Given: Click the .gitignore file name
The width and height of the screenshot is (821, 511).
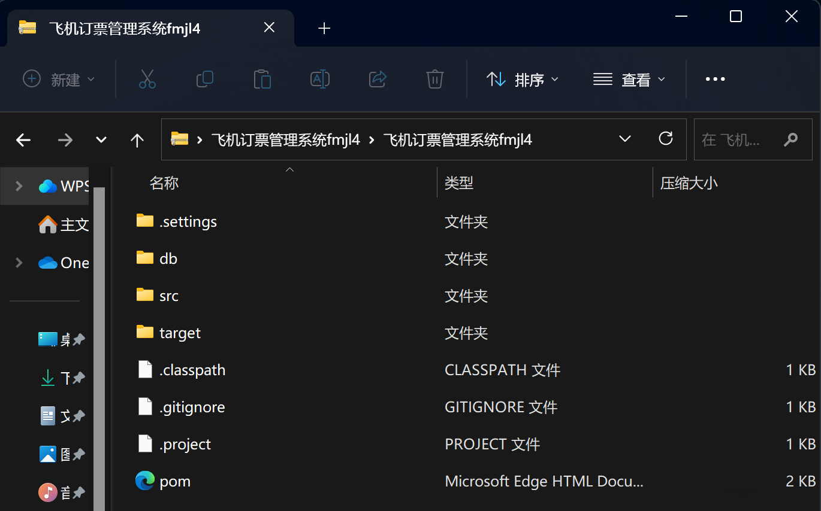Looking at the screenshot, I should point(192,407).
